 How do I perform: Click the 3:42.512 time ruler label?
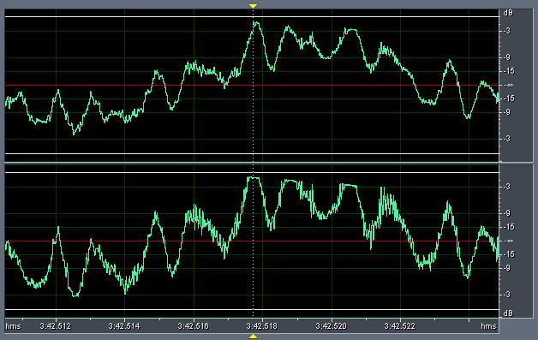55,326
